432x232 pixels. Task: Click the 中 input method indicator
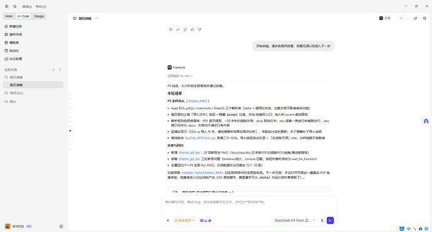(409, 229)
